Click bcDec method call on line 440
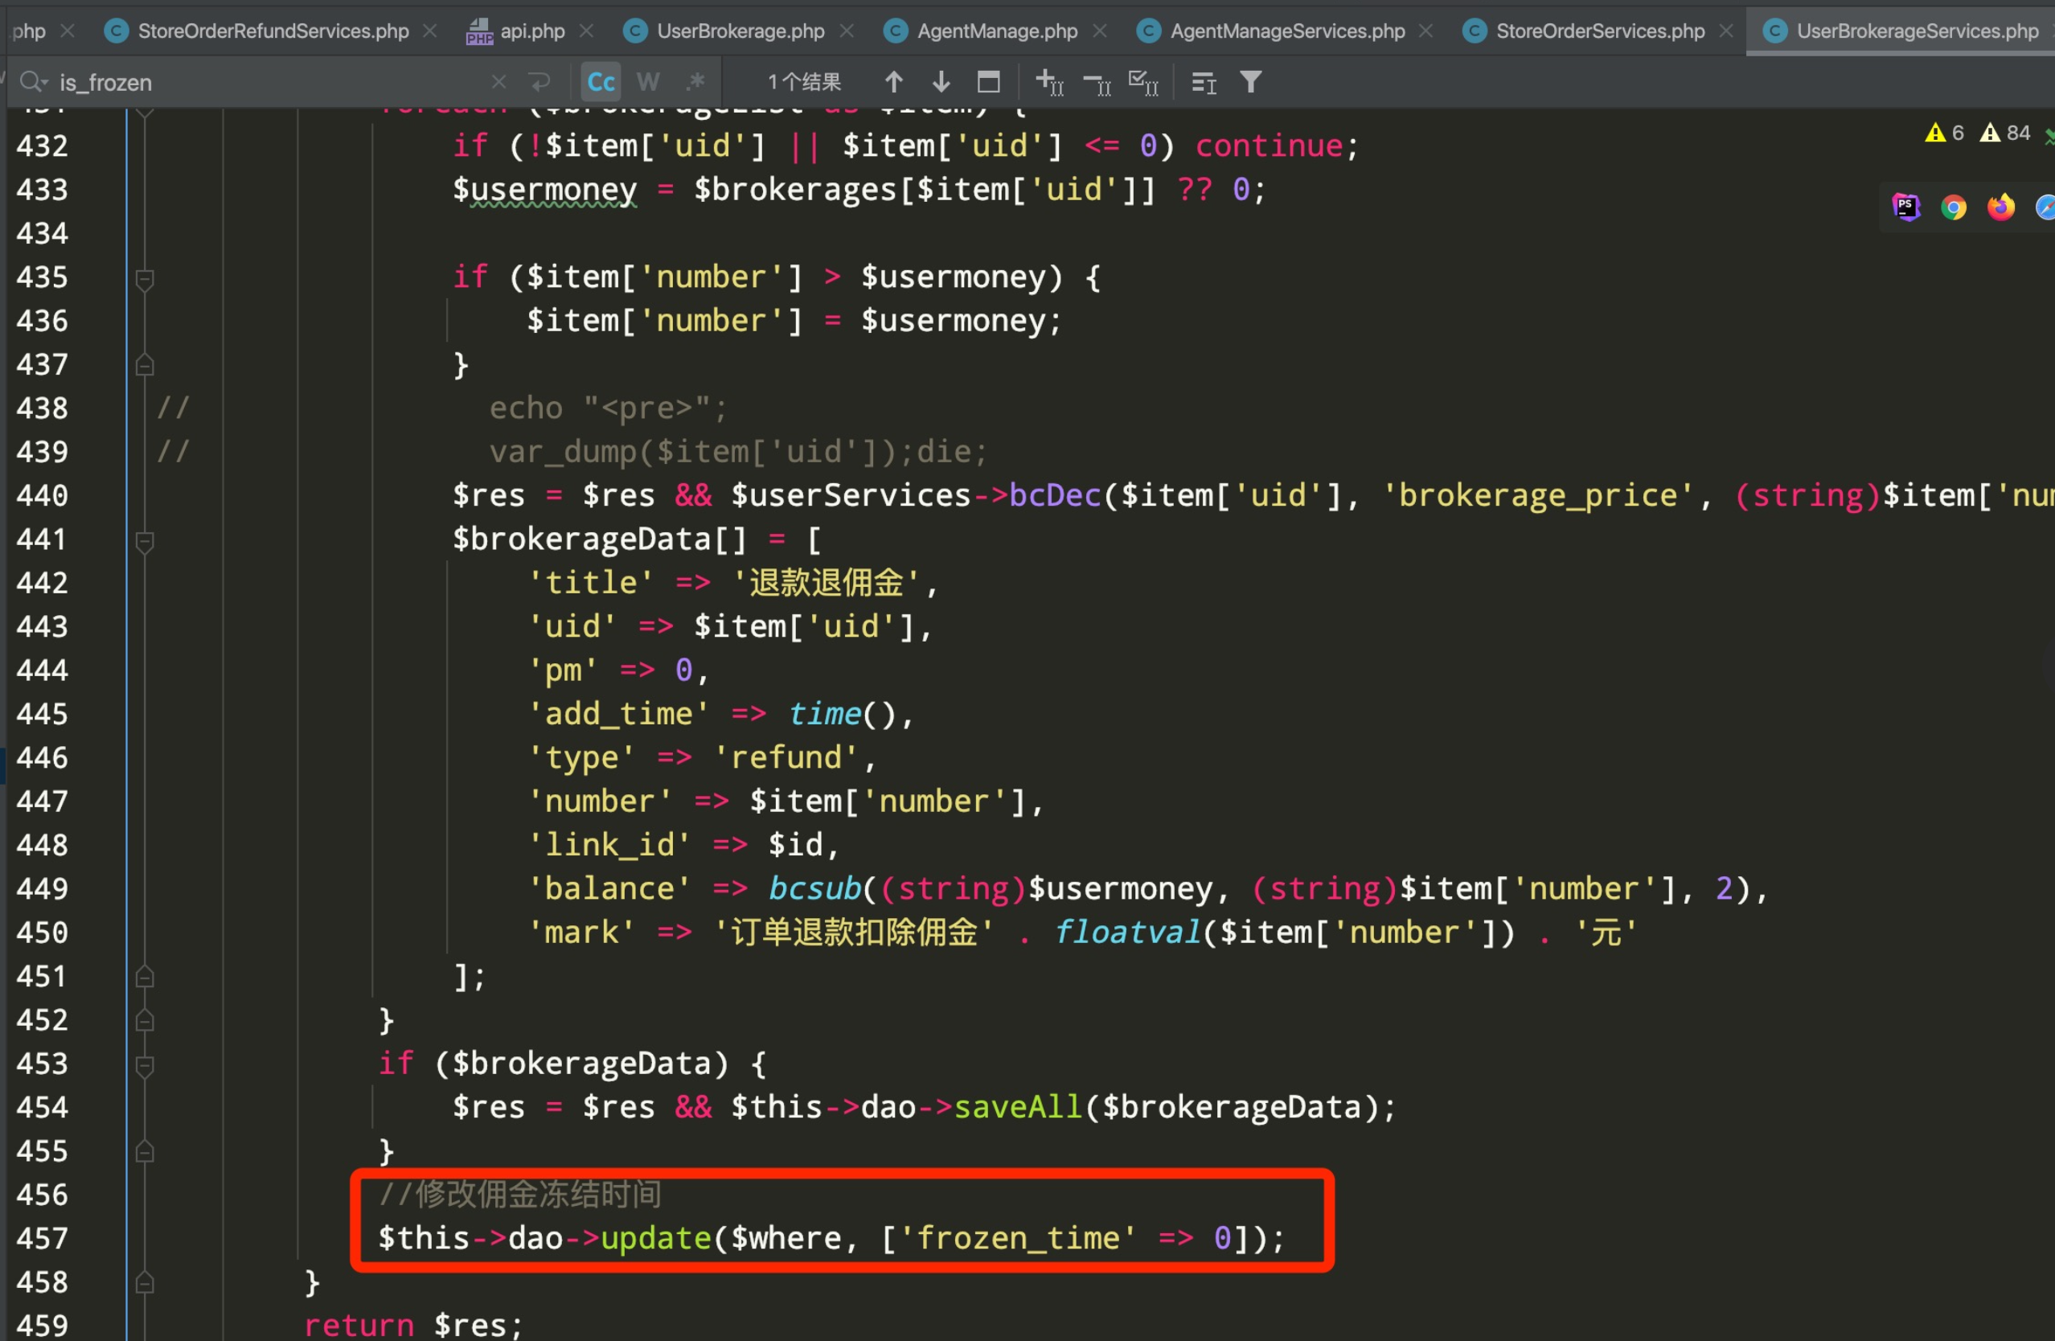The height and width of the screenshot is (1341, 2055). click(x=1055, y=496)
